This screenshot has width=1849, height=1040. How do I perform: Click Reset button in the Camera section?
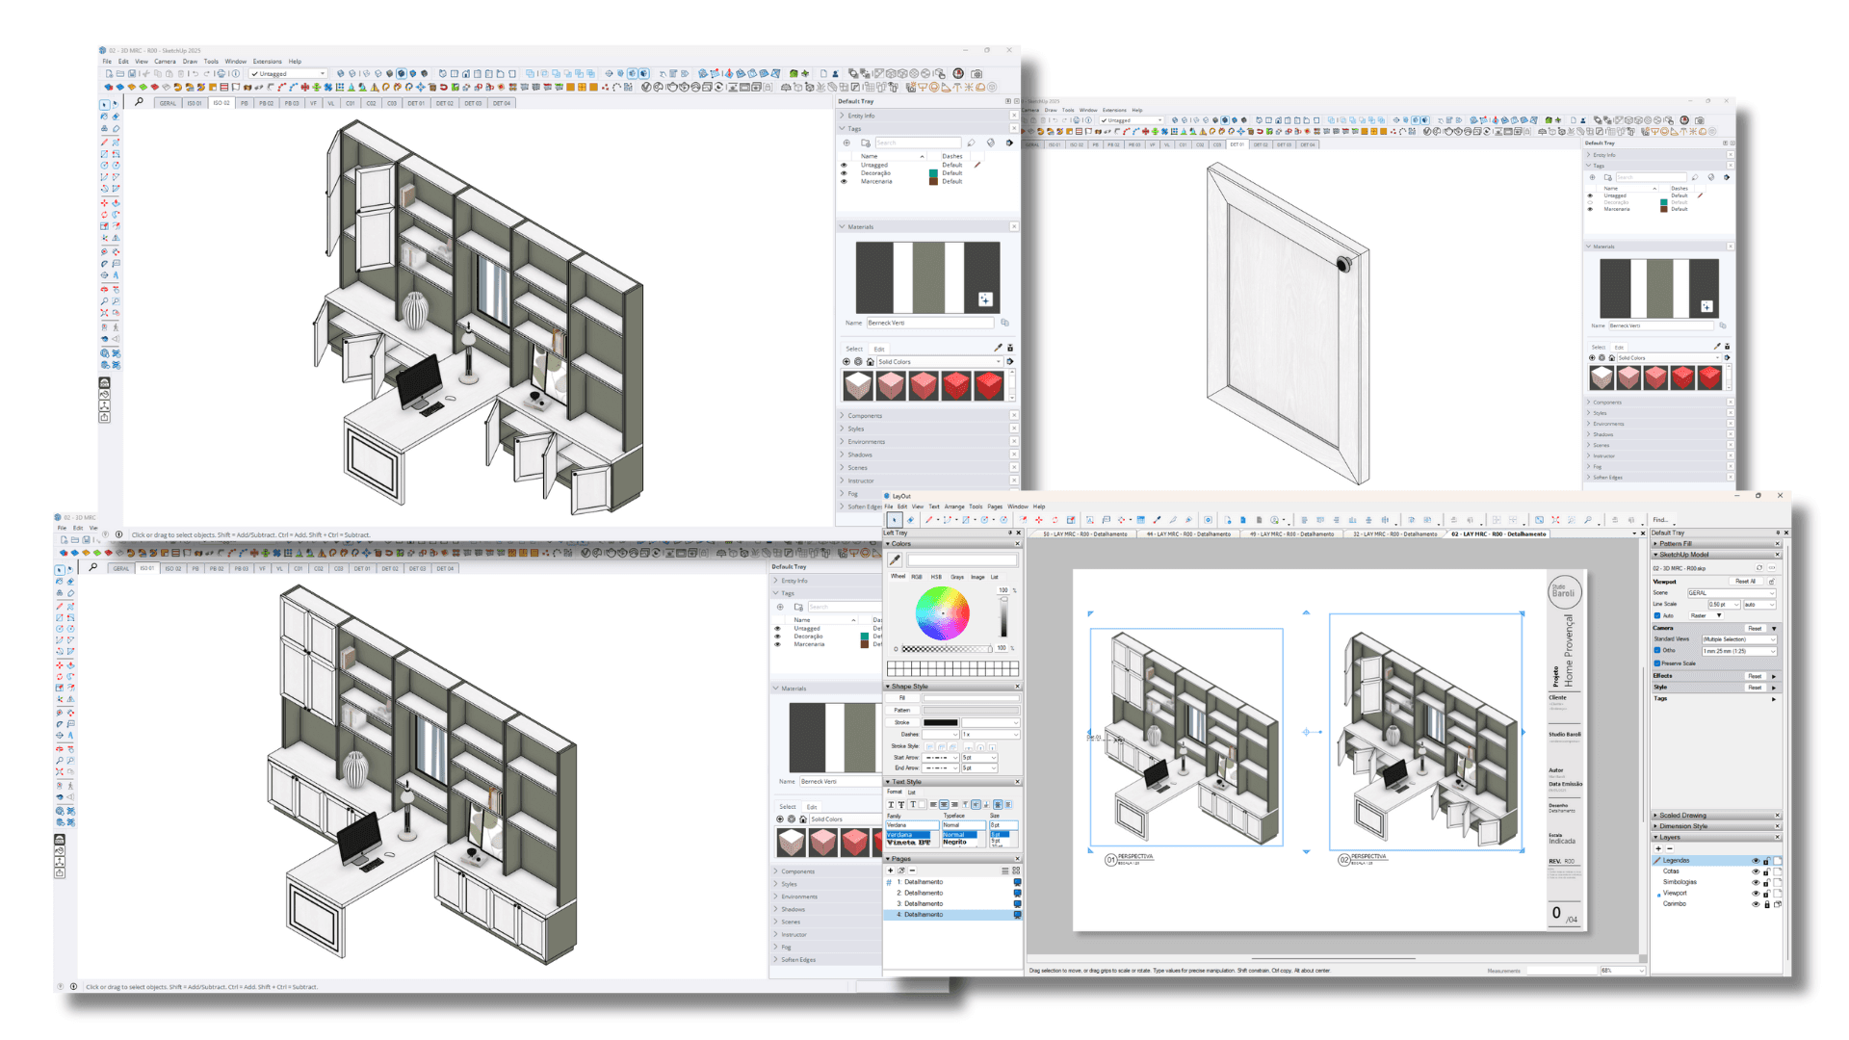pos(1755,629)
